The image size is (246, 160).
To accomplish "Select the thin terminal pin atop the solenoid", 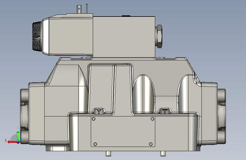I will [87, 9].
